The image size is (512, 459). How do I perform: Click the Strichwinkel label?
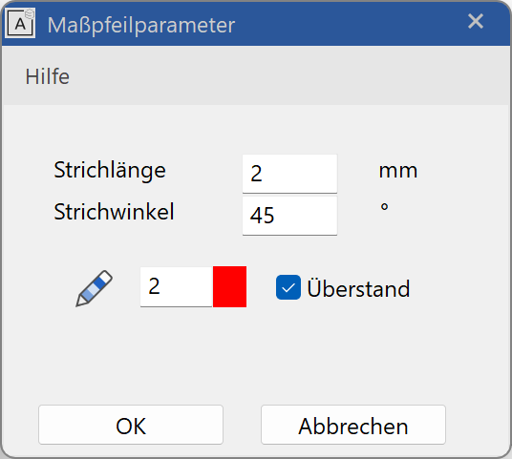point(114,212)
